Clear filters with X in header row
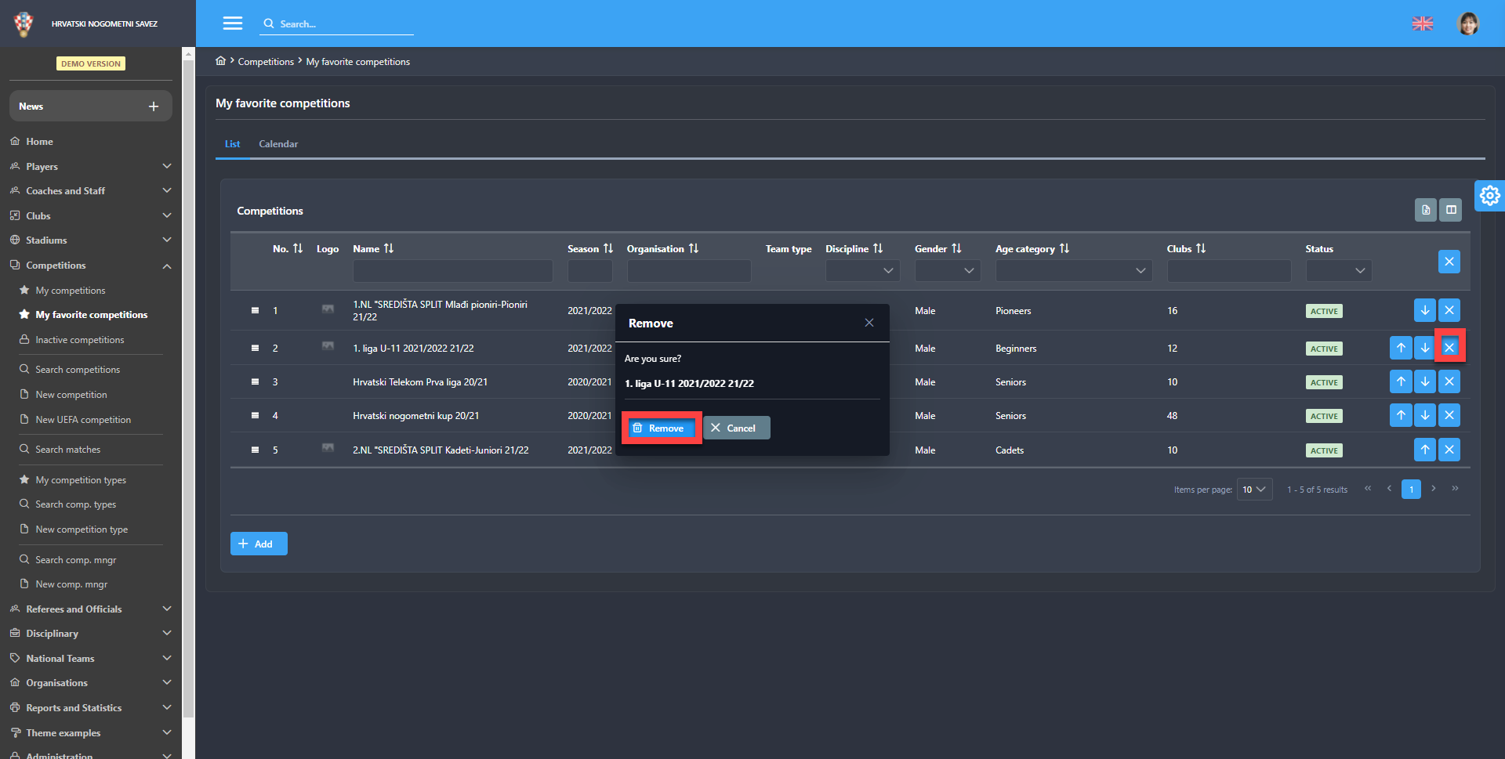 click(x=1449, y=262)
